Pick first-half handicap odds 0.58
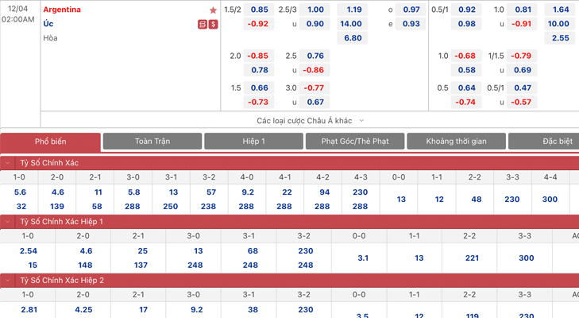579x318 pixels. tap(466, 70)
